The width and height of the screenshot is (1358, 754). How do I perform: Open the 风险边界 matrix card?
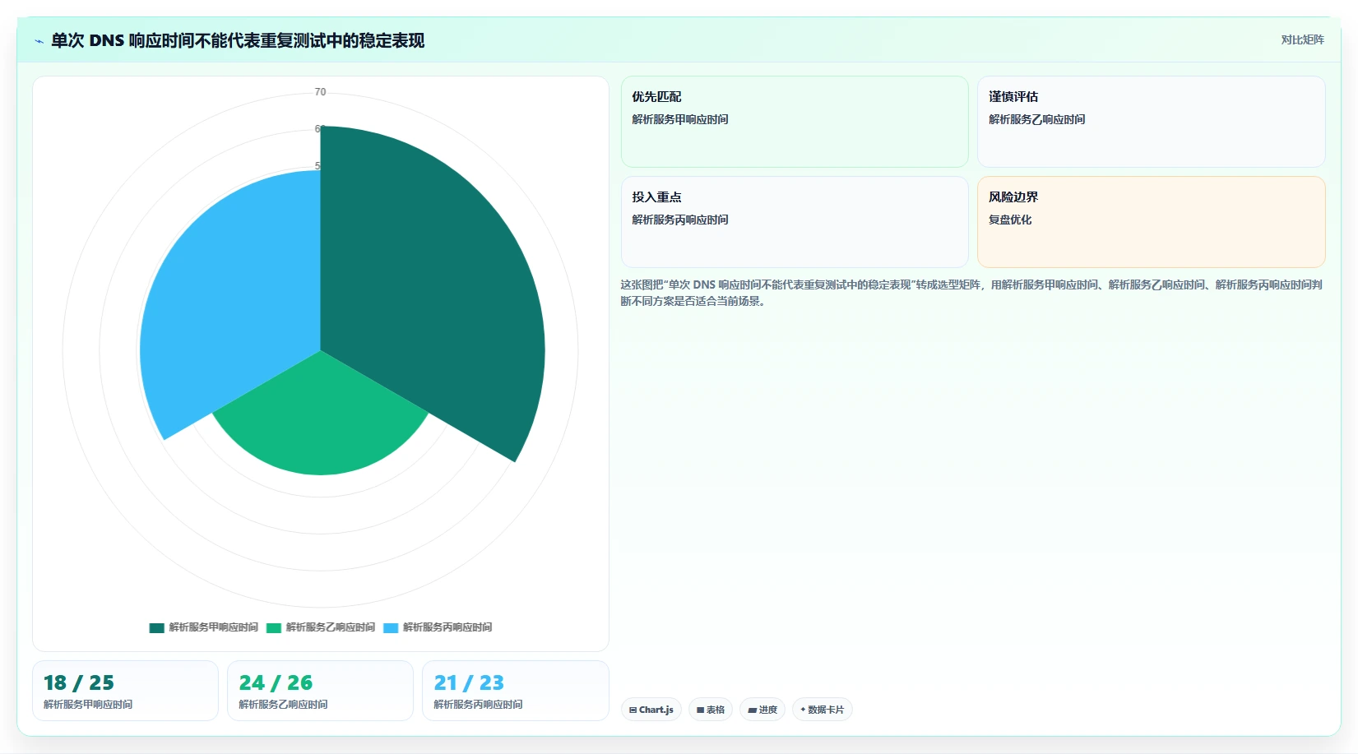pyautogui.click(x=1152, y=222)
